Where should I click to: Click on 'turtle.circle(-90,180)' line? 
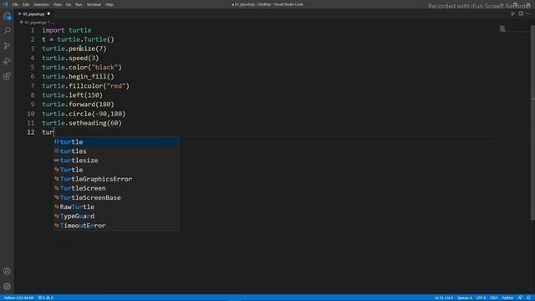84,114
